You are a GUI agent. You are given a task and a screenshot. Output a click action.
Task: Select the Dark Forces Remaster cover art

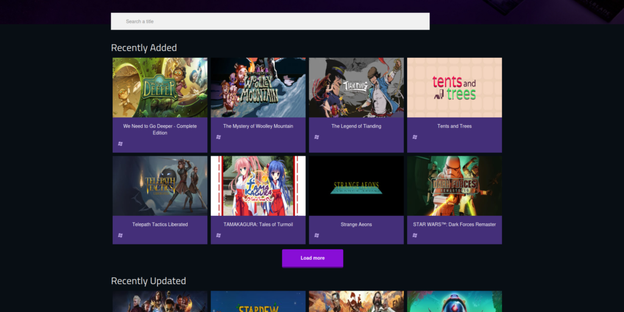point(455,185)
